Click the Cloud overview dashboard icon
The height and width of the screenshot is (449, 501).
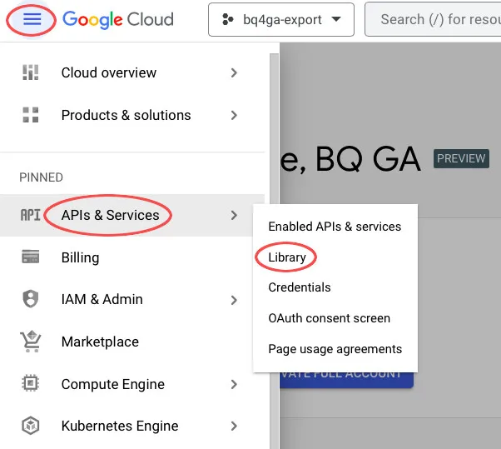tap(31, 72)
